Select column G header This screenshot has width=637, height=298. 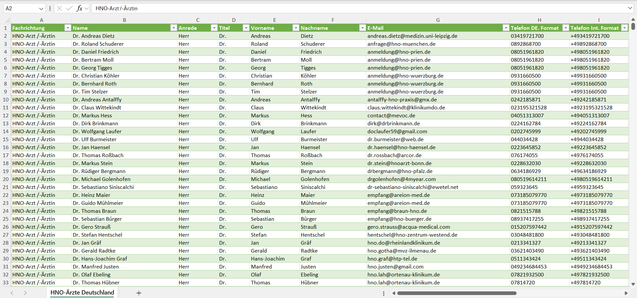(x=438, y=20)
